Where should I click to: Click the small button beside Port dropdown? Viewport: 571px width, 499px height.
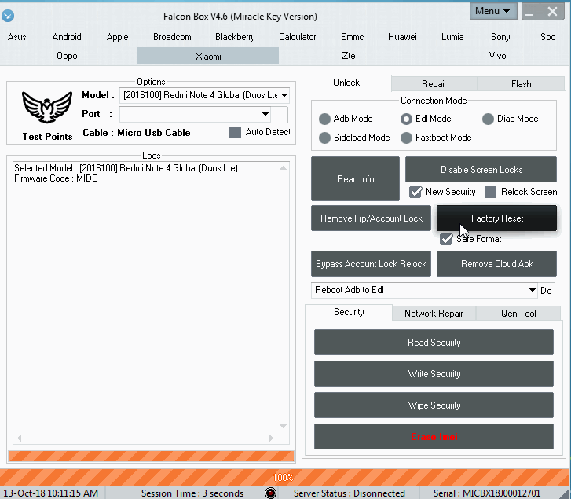tap(280, 115)
